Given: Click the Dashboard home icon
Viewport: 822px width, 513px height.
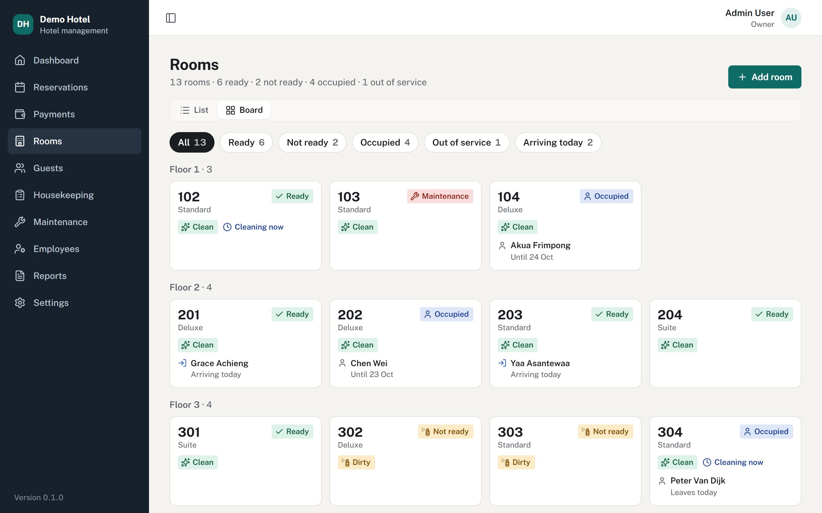Looking at the screenshot, I should point(20,60).
